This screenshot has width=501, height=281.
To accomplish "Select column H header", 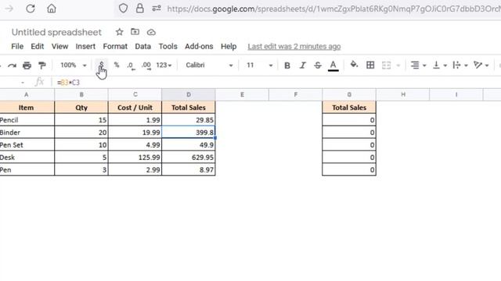I will pyautogui.click(x=403, y=94).
